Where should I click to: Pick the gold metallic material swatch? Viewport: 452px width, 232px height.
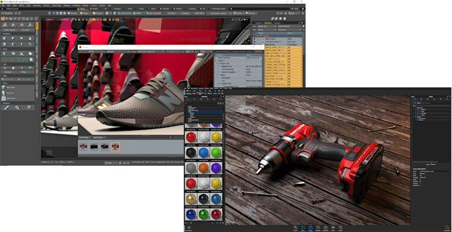191,198
